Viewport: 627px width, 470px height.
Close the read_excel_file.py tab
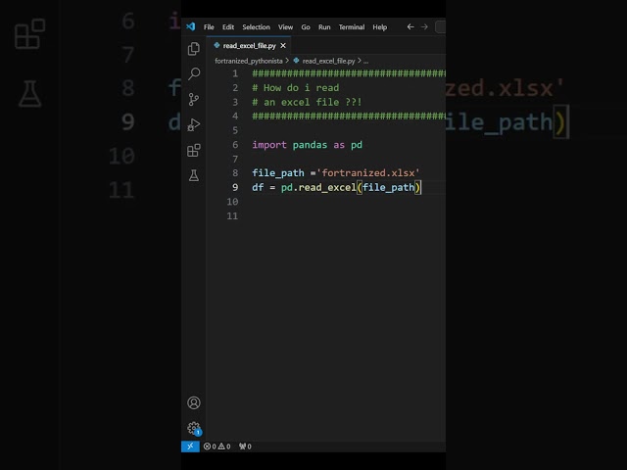(283, 46)
